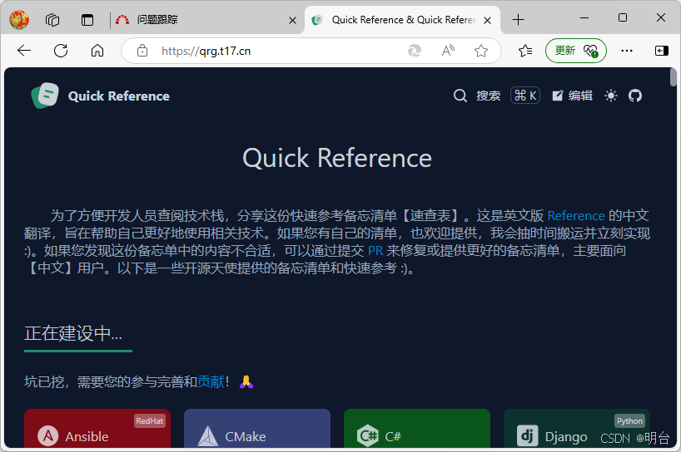Open the 搜索 search box

[488, 96]
